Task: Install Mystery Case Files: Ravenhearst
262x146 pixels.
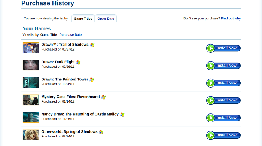Action: tap(223, 100)
